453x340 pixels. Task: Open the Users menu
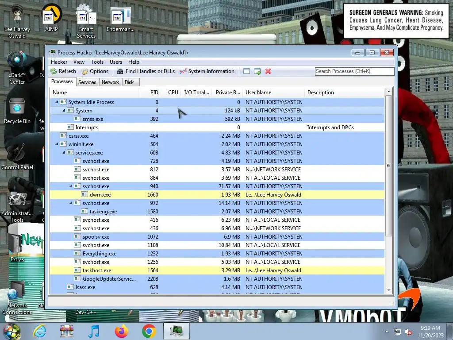coord(116,62)
